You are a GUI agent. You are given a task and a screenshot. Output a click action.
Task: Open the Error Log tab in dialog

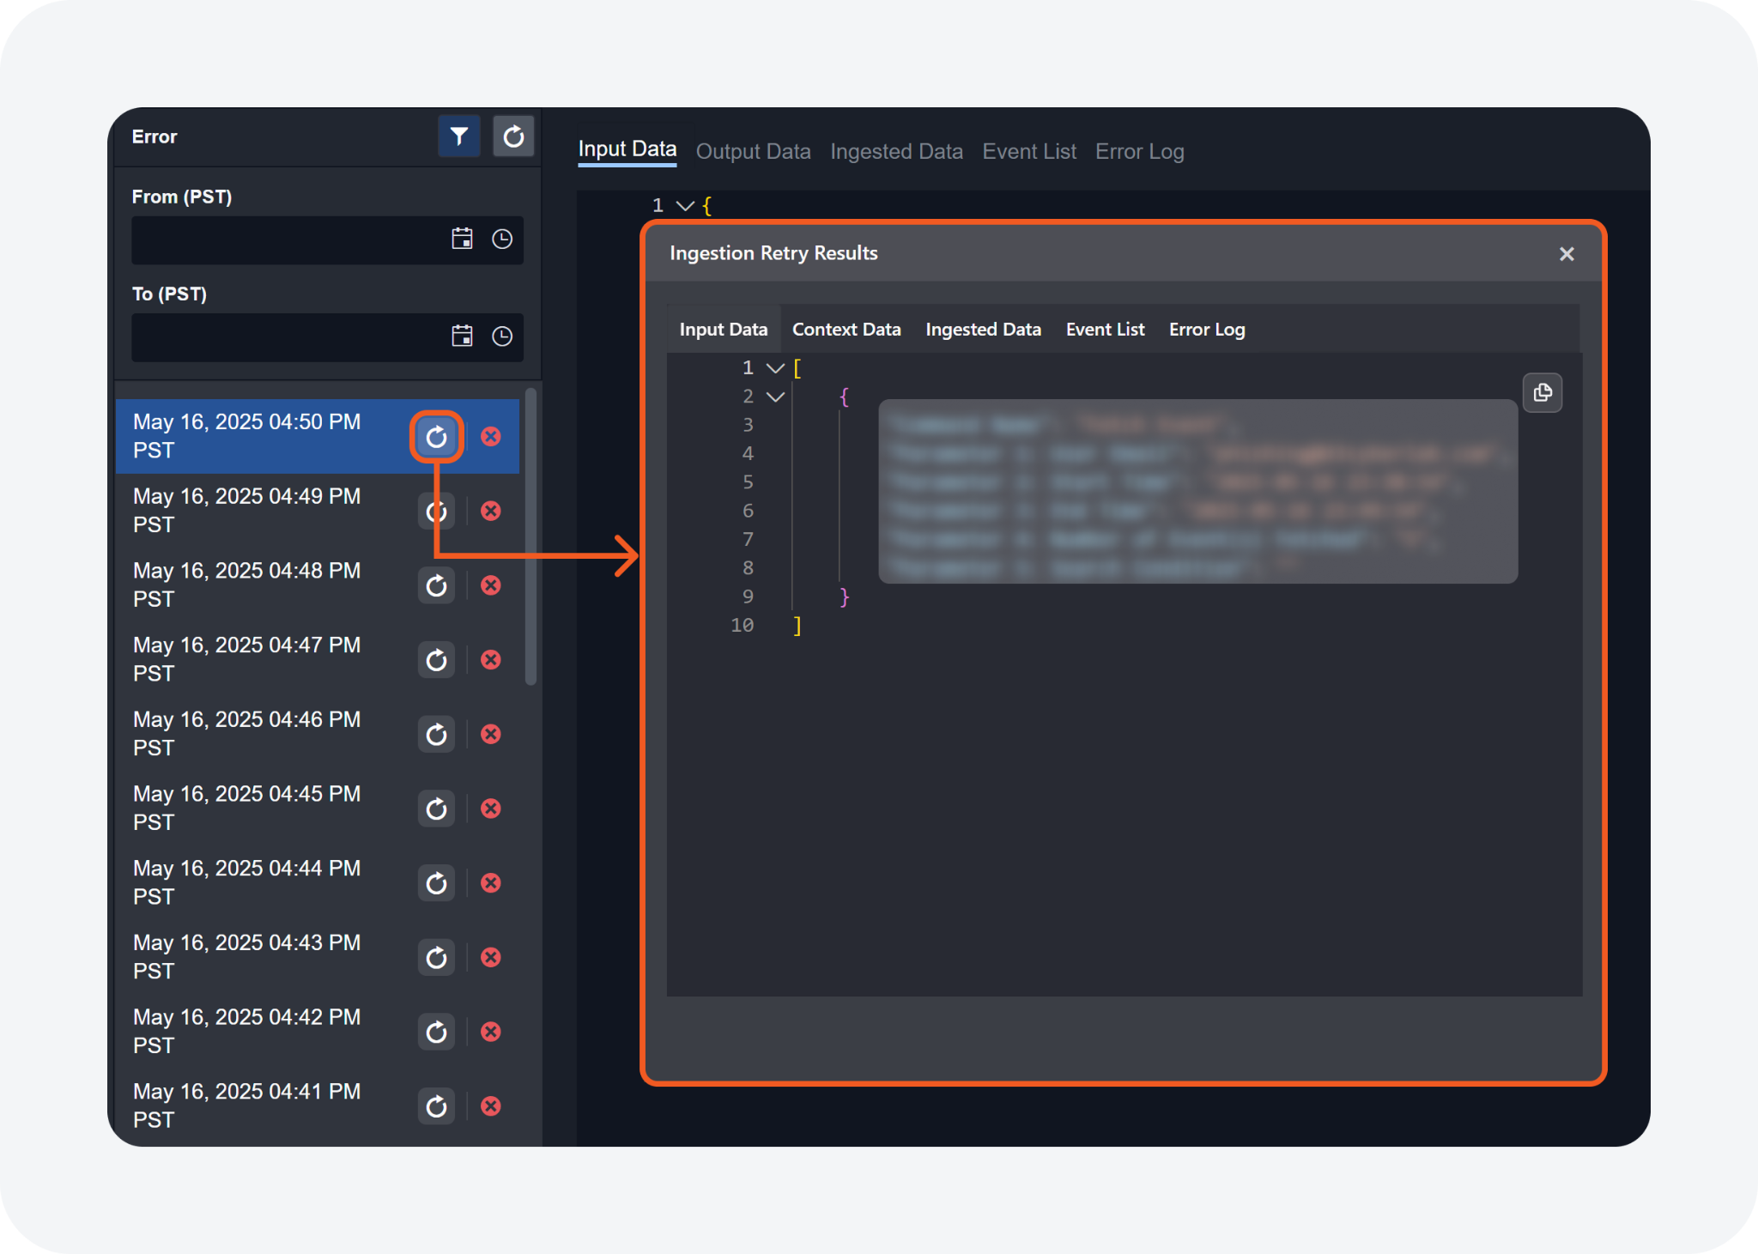(x=1206, y=330)
